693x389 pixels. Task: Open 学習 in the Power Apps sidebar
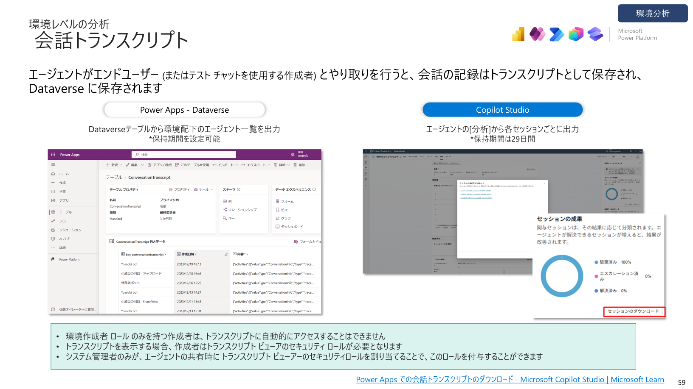click(x=59, y=192)
